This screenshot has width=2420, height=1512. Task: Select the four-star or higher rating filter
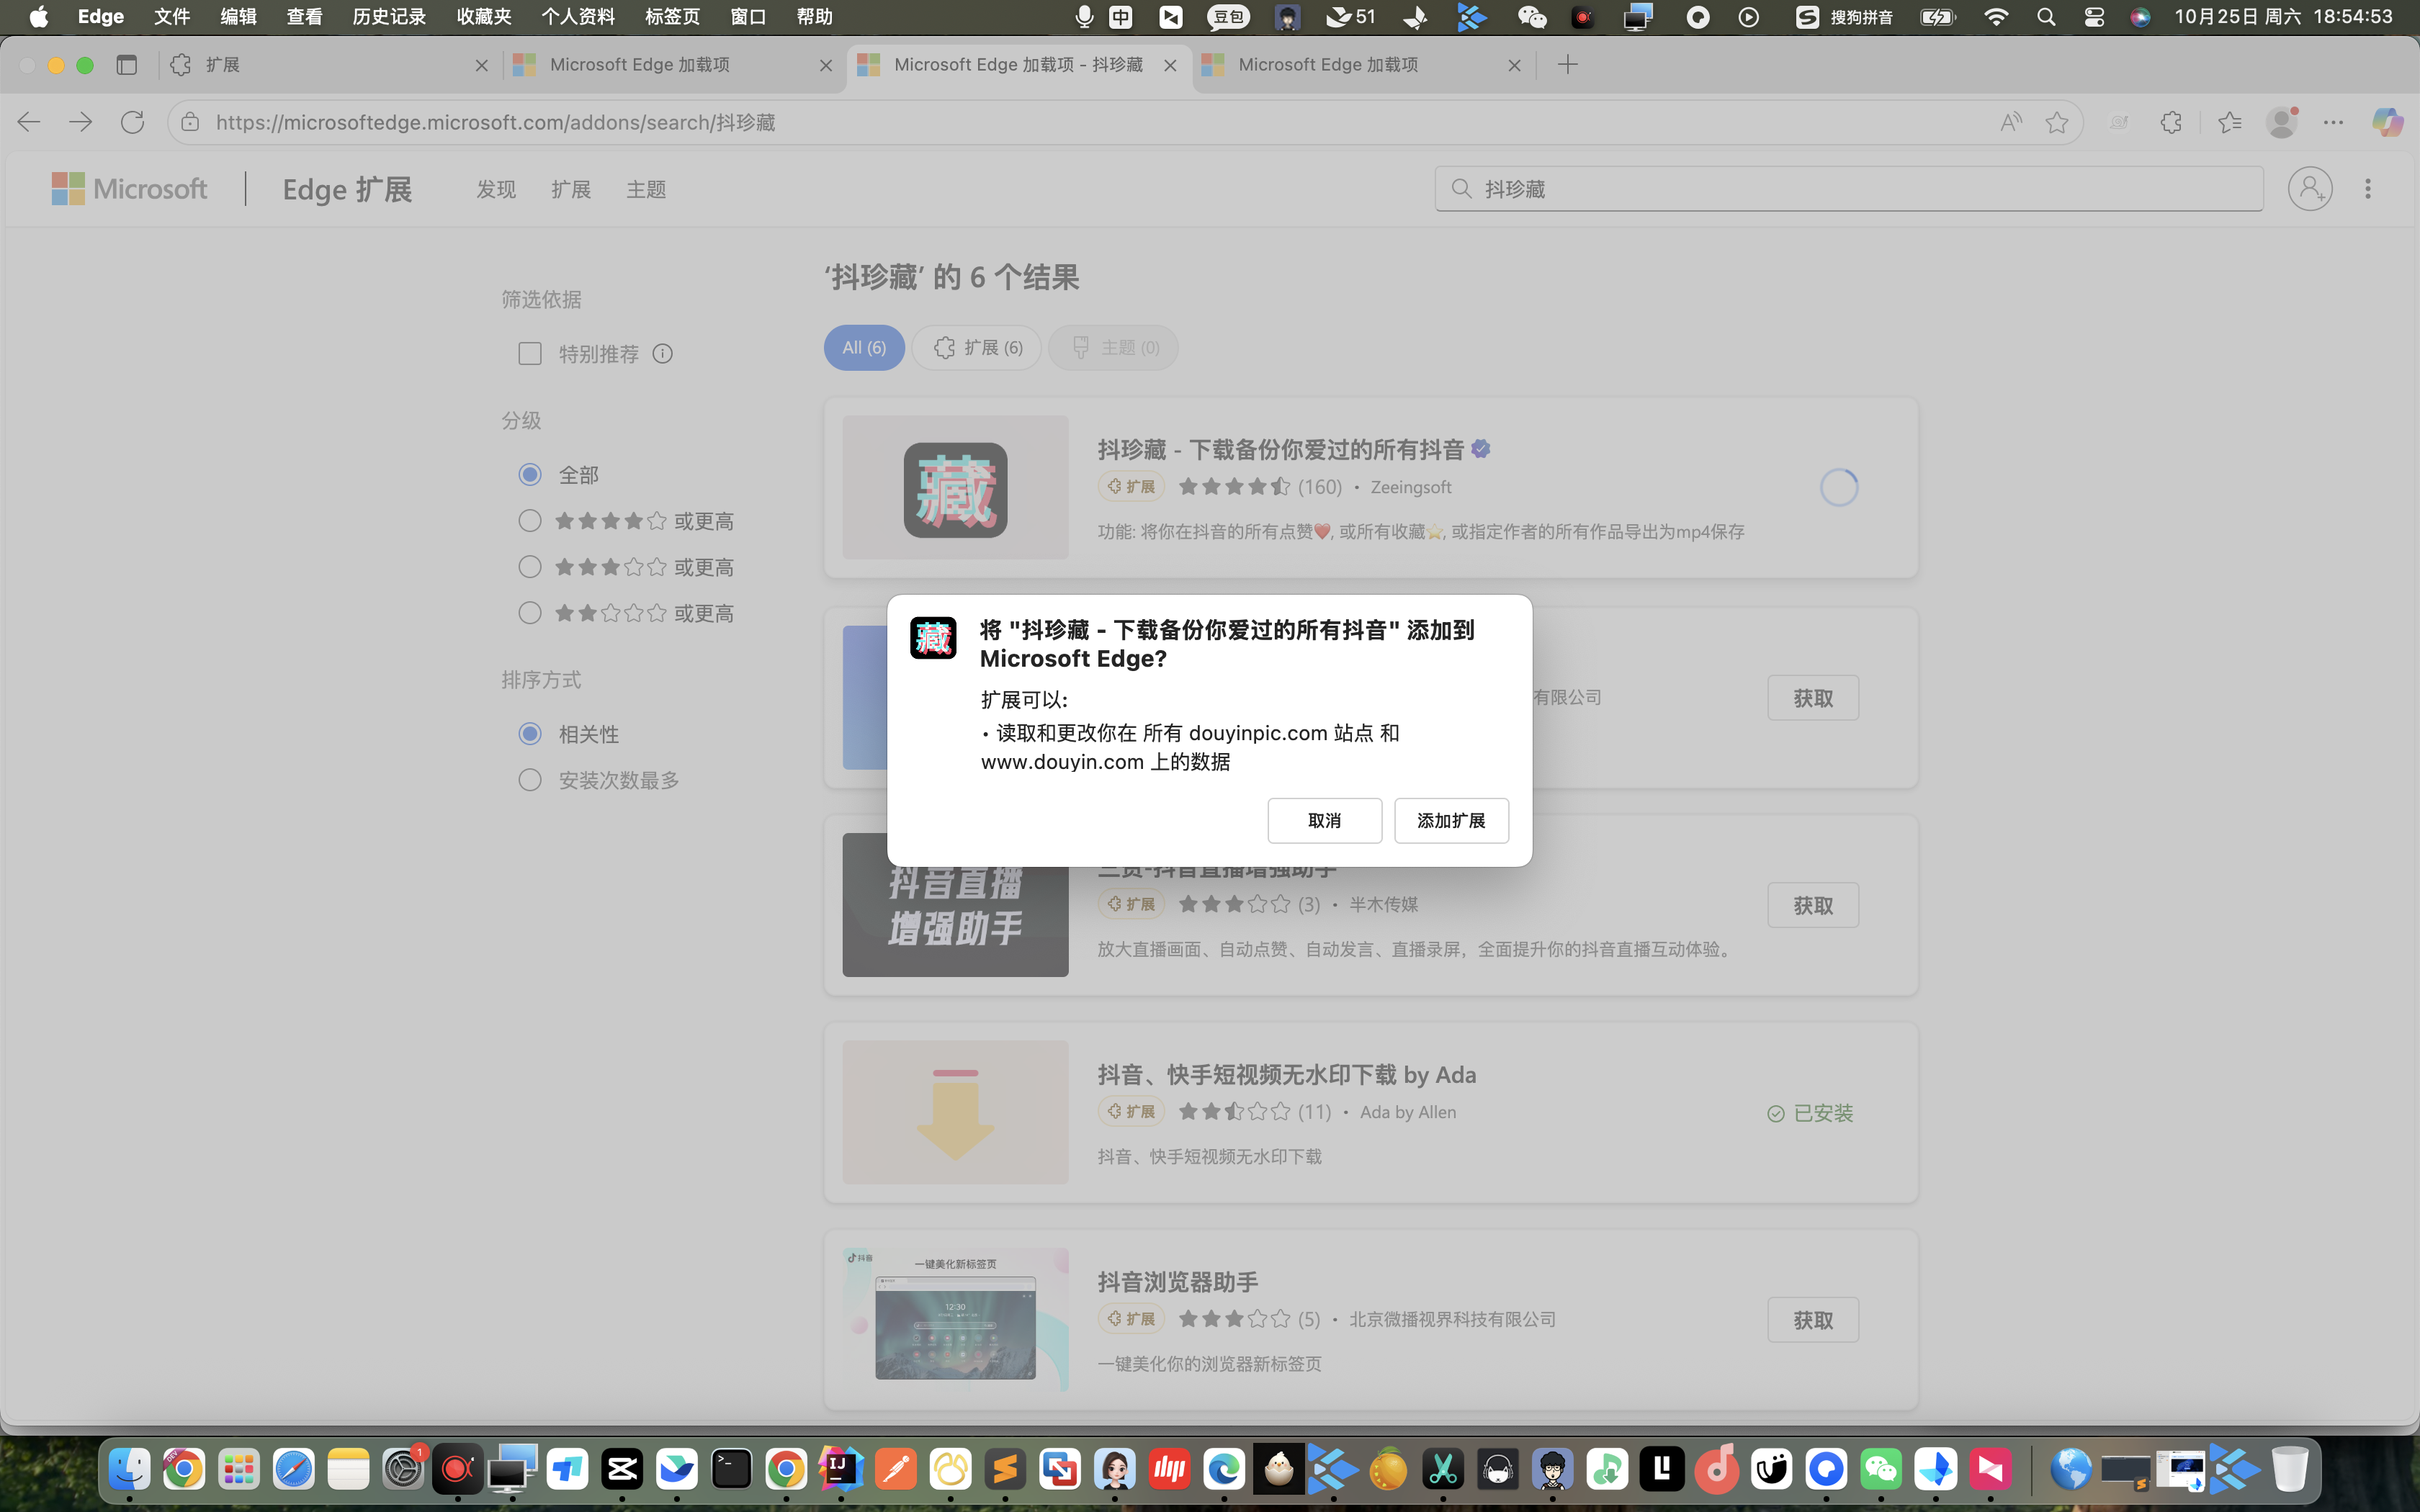[x=529, y=520]
